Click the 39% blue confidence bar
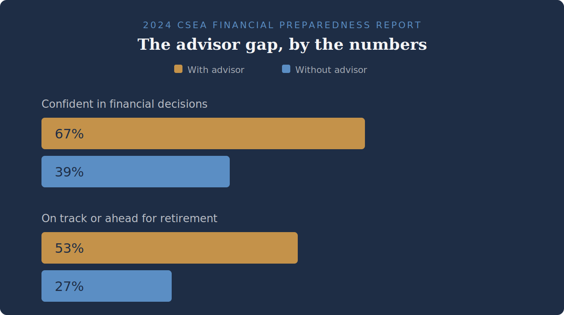The width and height of the screenshot is (564, 315). 136,172
